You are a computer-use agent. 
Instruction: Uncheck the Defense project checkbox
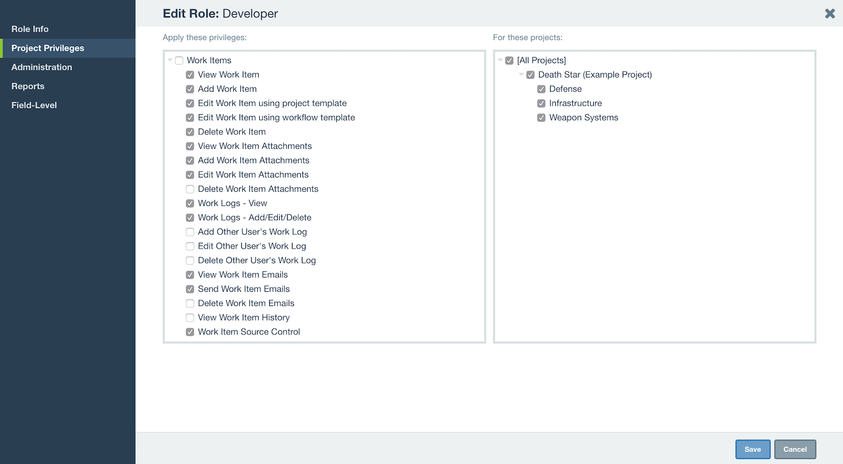pos(541,89)
